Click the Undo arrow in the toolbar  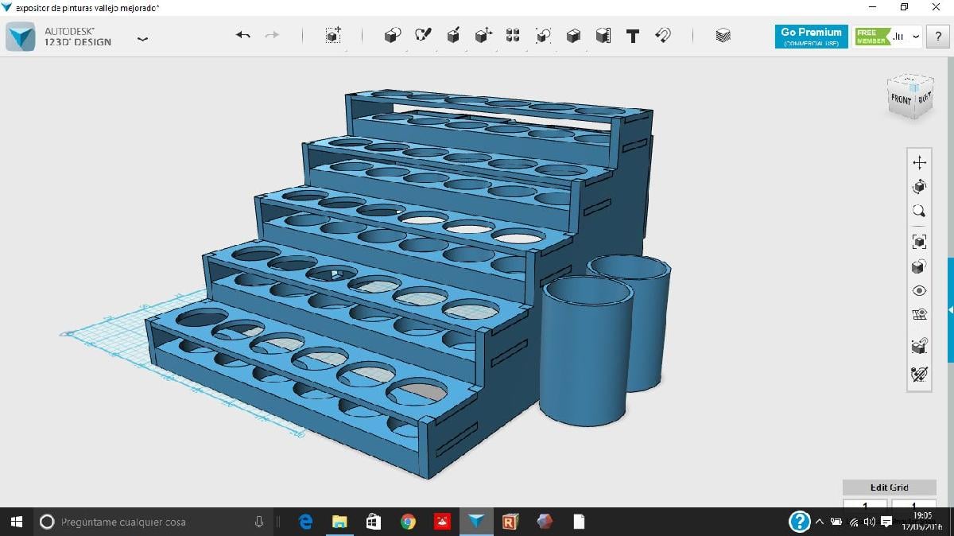(x=243, y=36)
